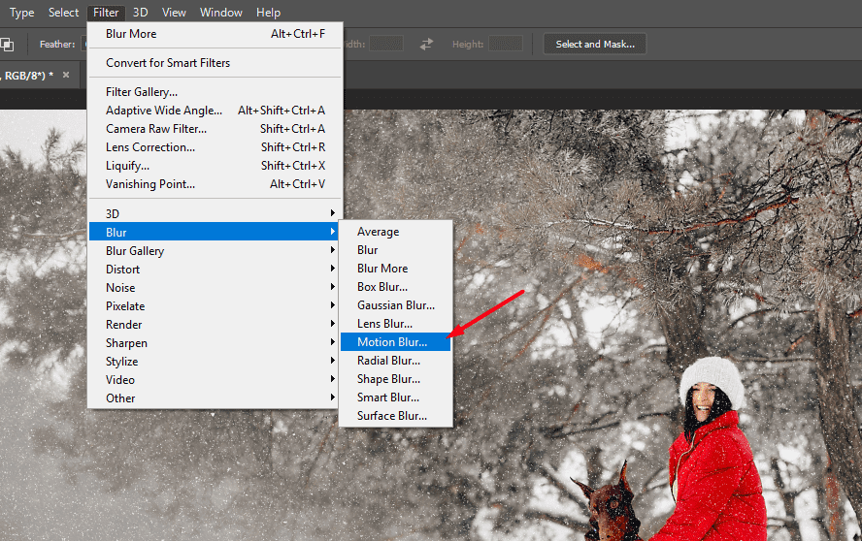Open Filter Gallery
862x541 pixels.
215,92
